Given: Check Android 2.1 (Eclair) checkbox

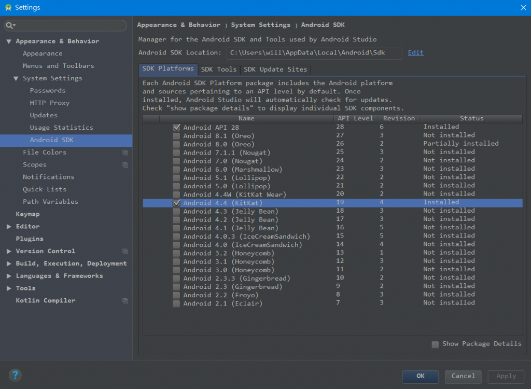Looking at the screenshot, I should pos(176,303).
